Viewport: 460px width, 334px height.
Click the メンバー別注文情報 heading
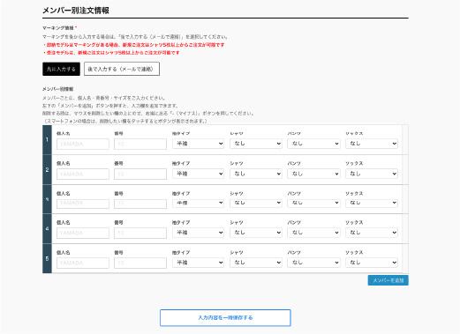click(76, 11)
